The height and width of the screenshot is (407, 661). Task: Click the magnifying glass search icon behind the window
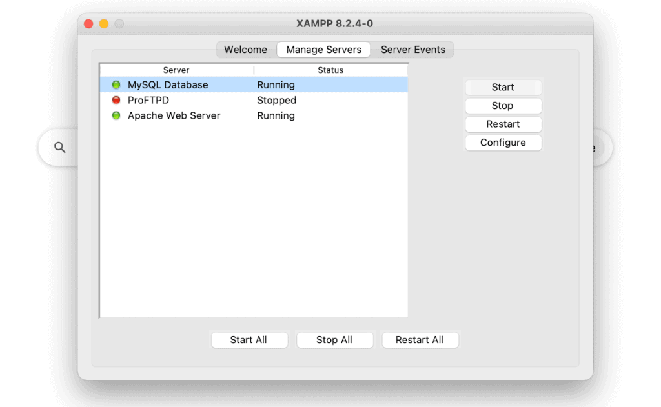tap(60, 147)
